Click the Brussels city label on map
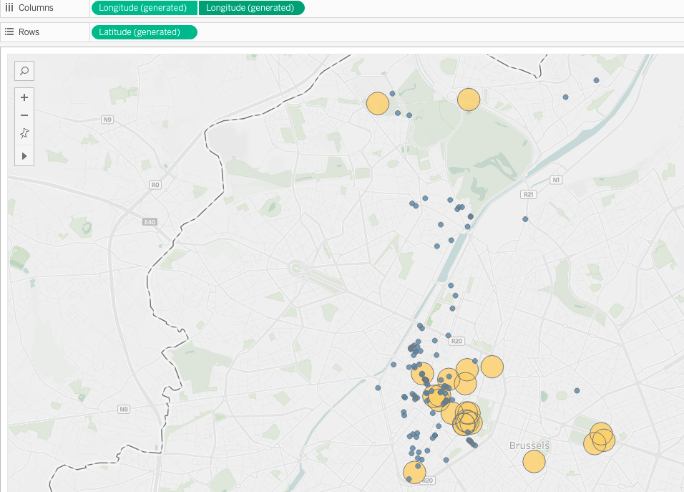Viewport: 684px width, 492px height. point(529,445)
